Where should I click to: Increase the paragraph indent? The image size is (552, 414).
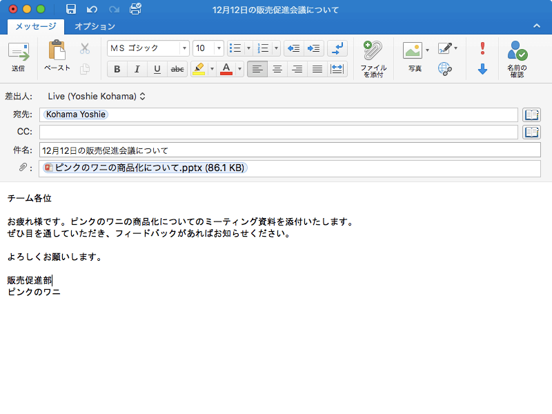coord(314,48)
